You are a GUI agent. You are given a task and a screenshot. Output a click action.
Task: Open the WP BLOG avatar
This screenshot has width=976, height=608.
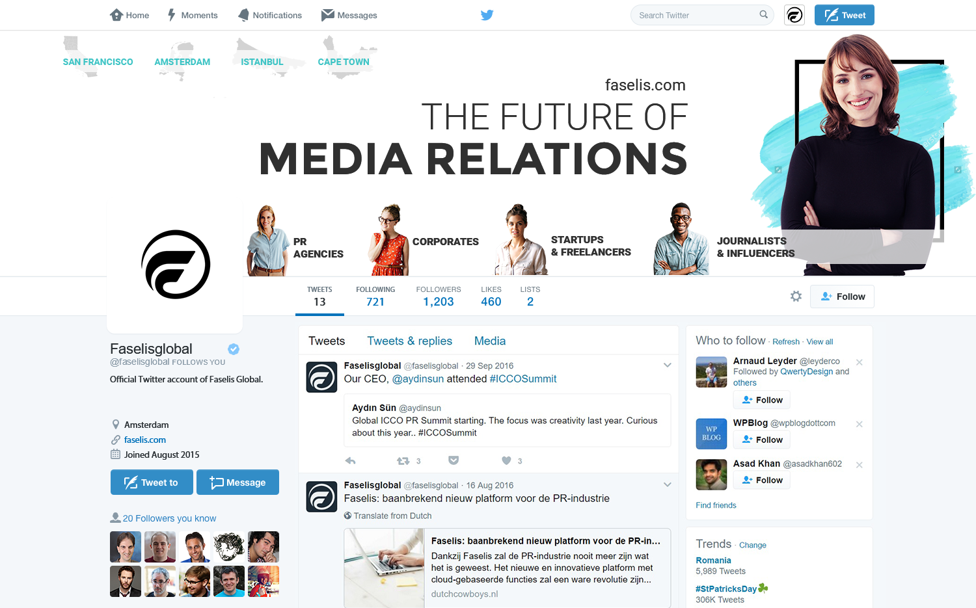(x=711, y=434)
